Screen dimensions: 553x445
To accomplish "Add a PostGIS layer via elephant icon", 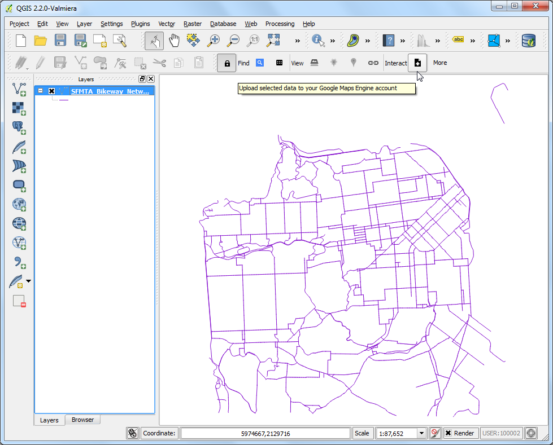I will point(19,127).
